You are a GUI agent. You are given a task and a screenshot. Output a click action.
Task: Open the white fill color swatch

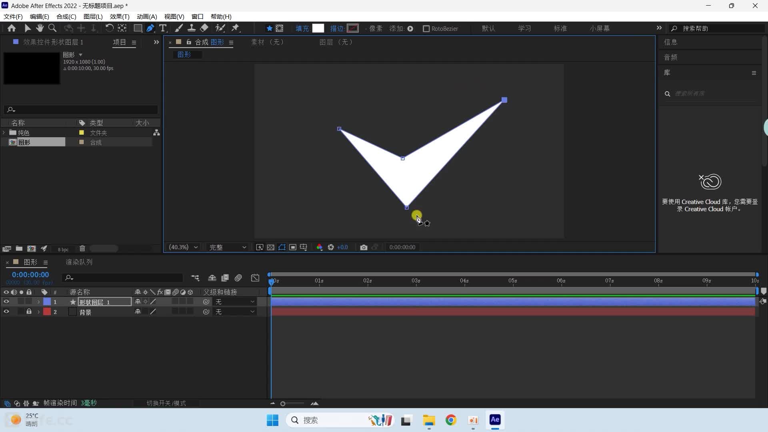click(x=318, y=28)
